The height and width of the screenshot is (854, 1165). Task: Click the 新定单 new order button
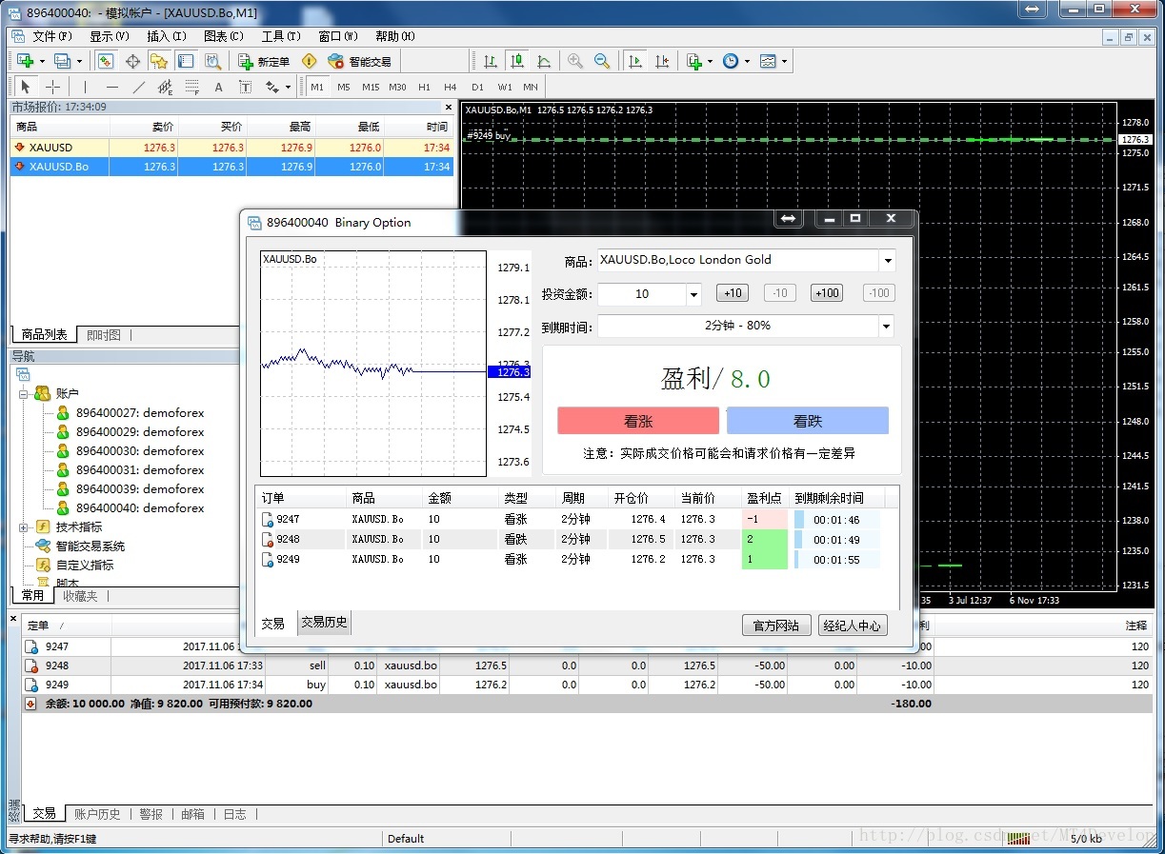pos(264,61)
